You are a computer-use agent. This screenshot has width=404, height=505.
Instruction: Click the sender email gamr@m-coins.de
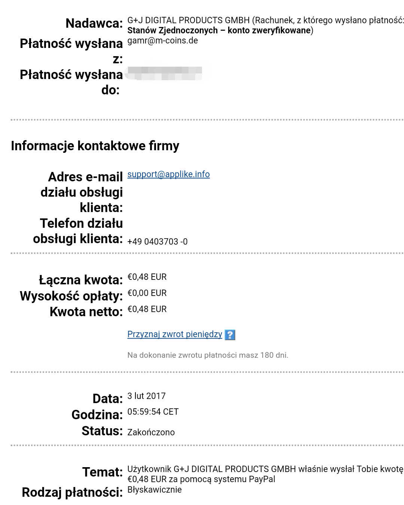(x=162, y=41)
